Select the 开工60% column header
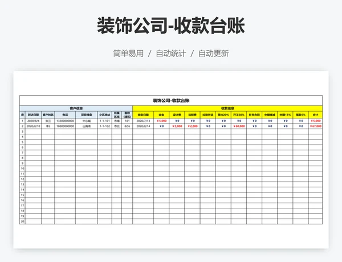This screenshot has height=262, width=342. (239, 114)
